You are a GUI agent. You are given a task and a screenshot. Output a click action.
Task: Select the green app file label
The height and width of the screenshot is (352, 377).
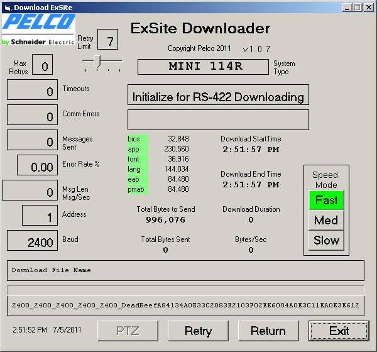[x=138, y=149]
